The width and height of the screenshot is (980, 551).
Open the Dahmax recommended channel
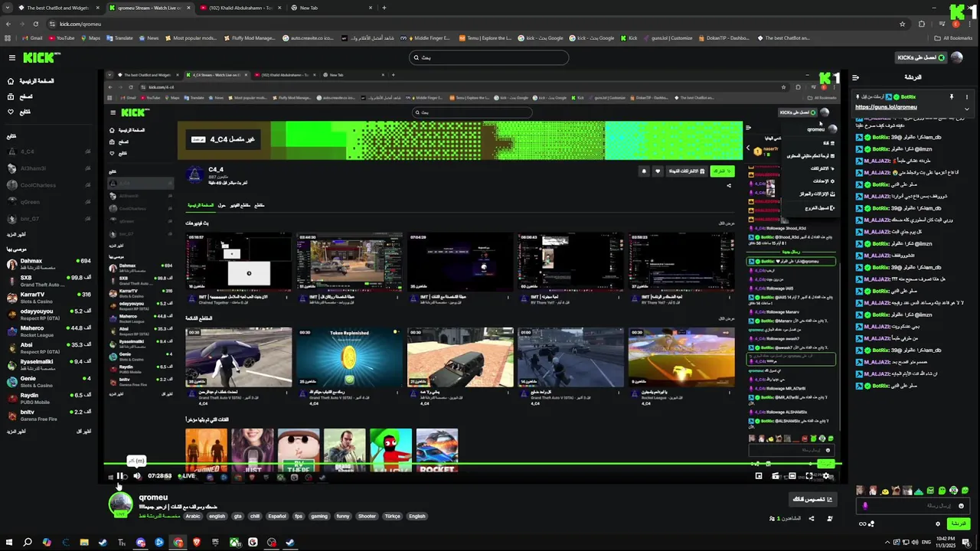(x=49, y=264)
